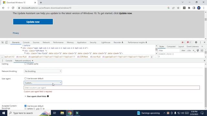Screen dimensions: 207x116
Task: Collapse the div row-fluid DOM node
Action: click(x=25, y=53)
